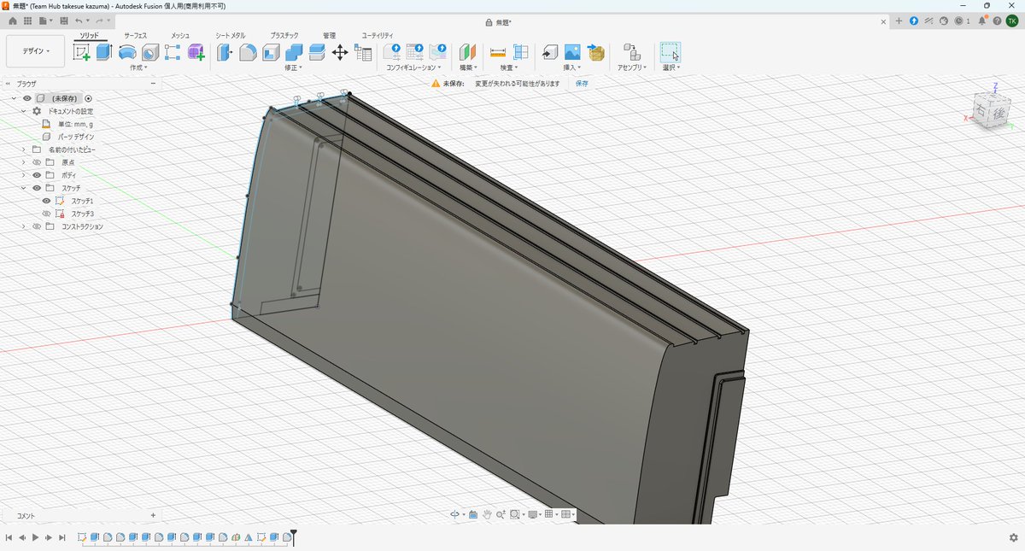Expand the 作成 dropdown menu

(138, 67)
